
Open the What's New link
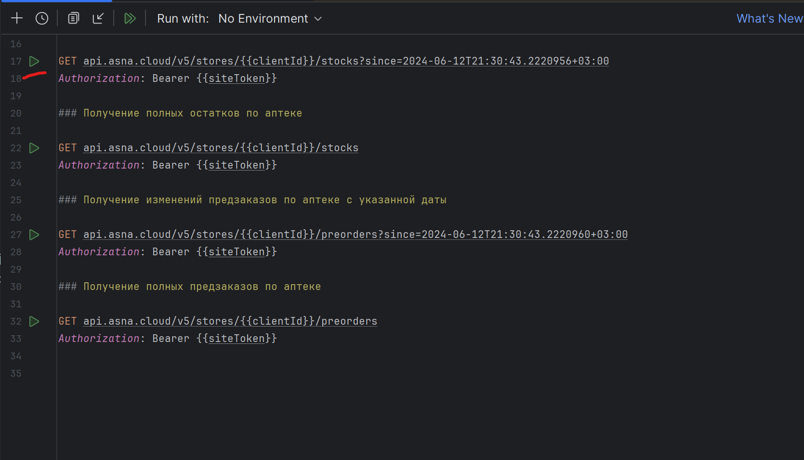(x=770, y=19)
